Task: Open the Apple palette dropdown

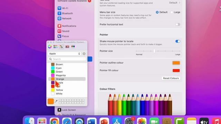Action: 65,54
